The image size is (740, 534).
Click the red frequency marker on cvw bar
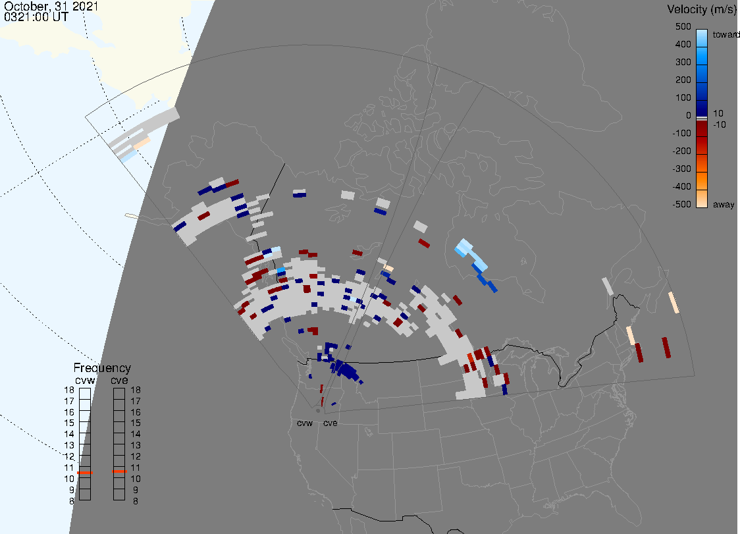85,473
